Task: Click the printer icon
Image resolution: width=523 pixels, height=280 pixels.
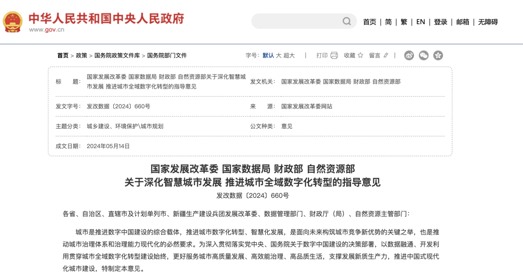Action: tap(334, 56)
